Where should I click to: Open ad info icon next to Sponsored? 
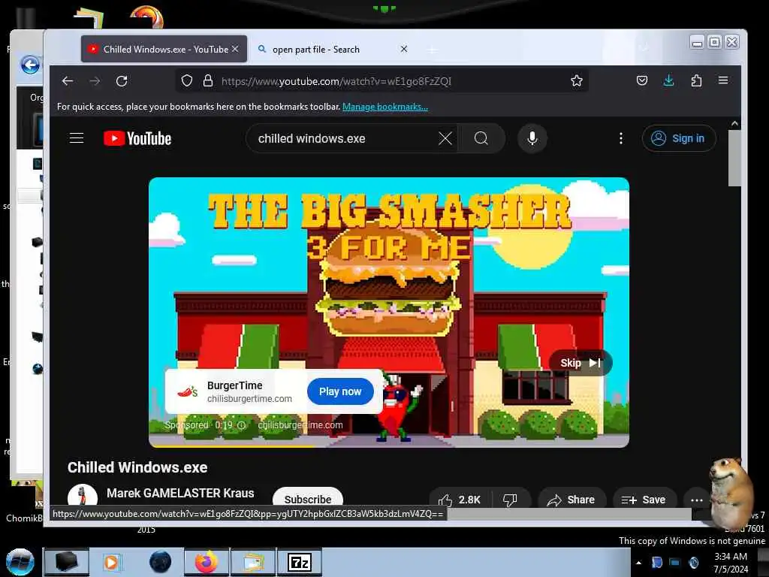[242, 425]
